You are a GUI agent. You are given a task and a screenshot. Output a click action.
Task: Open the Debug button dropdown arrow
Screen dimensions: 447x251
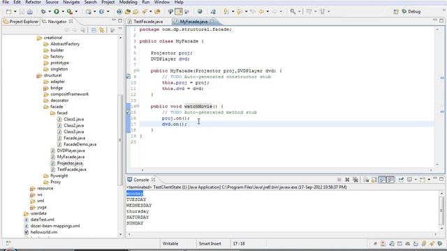tap(50, 12)
